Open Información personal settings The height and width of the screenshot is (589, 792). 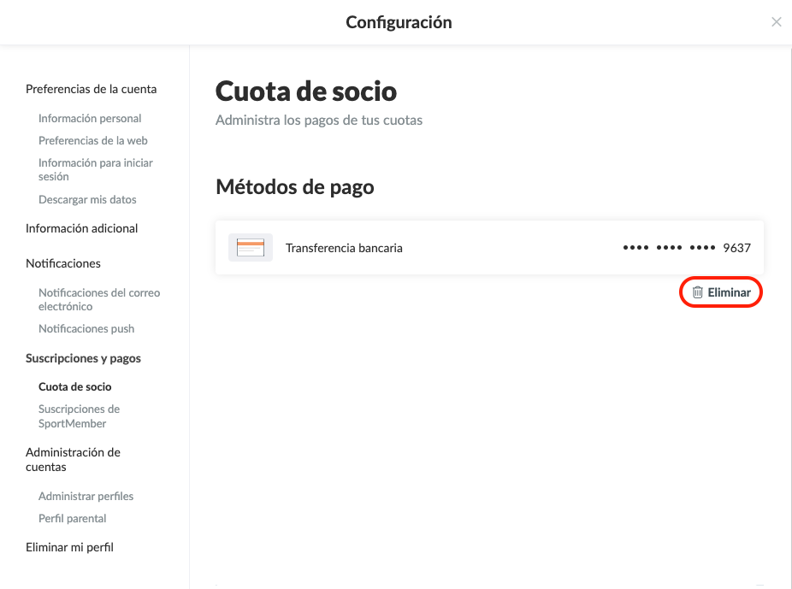coord(90,119)
